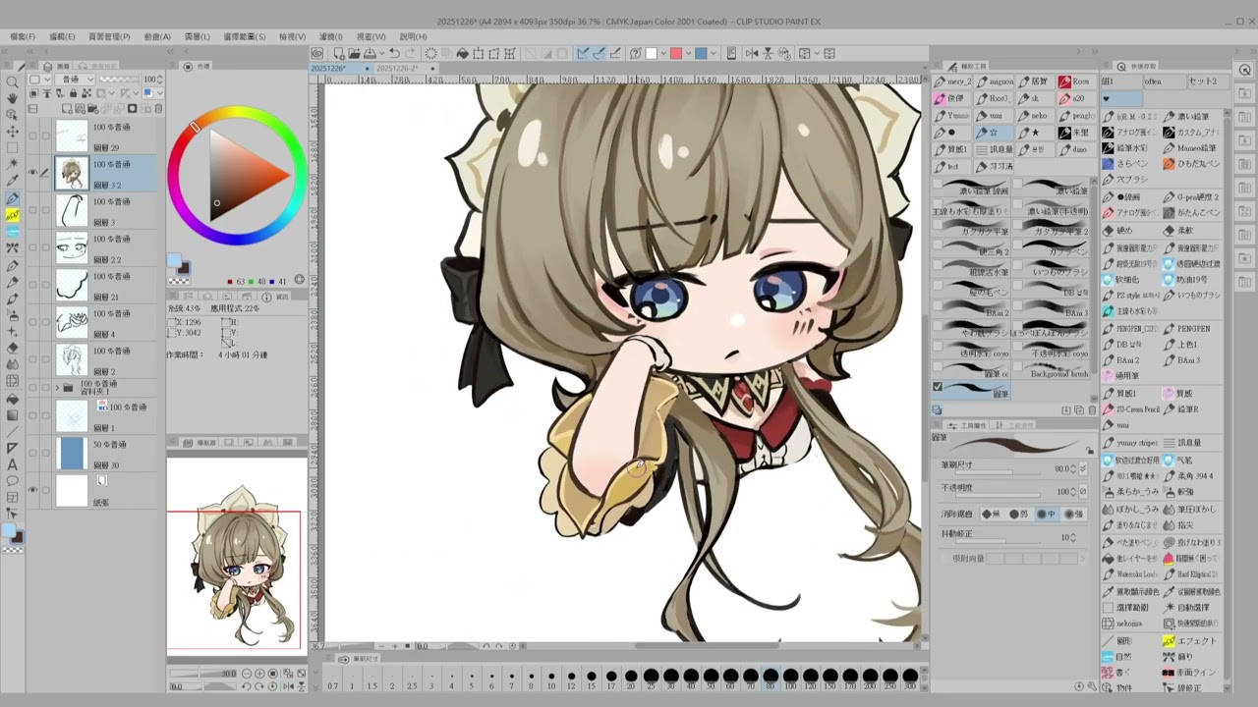This screenshot has height=707, width=1258.
Task: Select anti-aliasing option 無
Action: (x=990, y=514)
